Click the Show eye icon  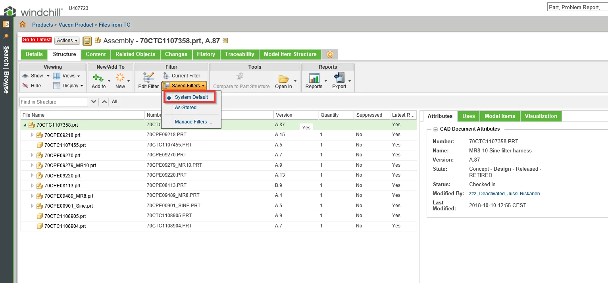click(x=25, y=76)
